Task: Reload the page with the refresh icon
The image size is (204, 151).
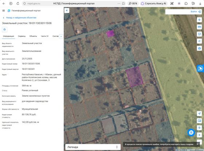Action: point(18,4)
